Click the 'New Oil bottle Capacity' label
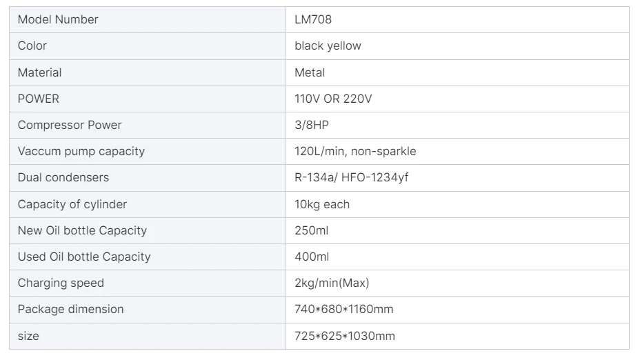Image resolution: width=640 pixels, height=360 pixels. coord(82,230)
